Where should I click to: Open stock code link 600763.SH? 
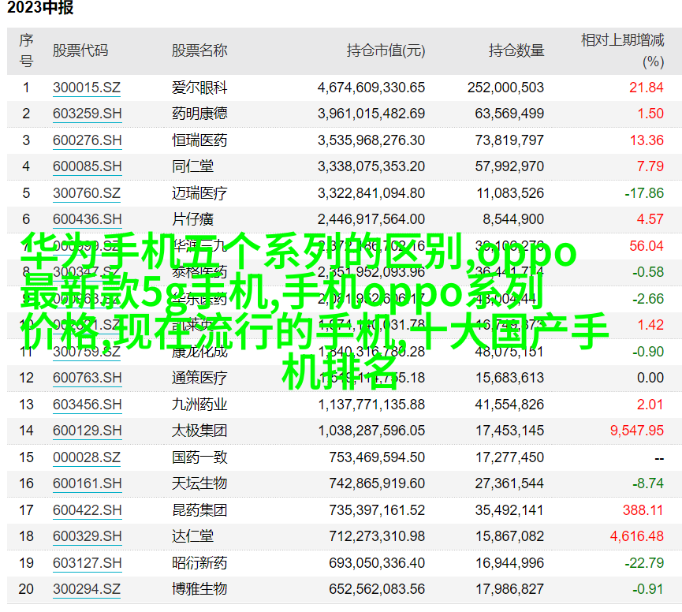[87, 378]
